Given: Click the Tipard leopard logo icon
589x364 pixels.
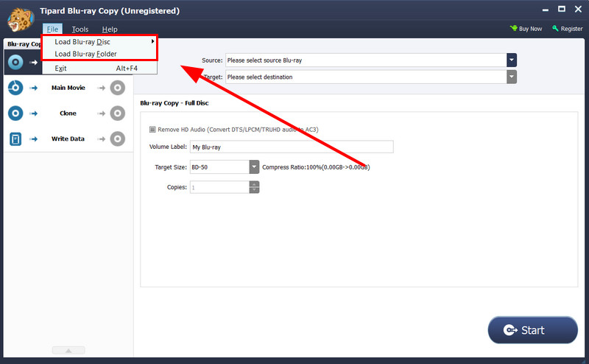Looking at the screenshot, I should [21, 21].
